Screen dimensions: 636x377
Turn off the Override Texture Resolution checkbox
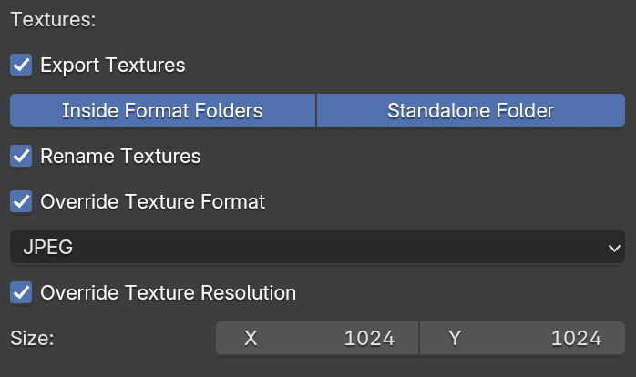tap(20, 293)
